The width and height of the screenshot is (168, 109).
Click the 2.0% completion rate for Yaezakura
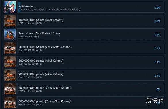click(157, 8)
